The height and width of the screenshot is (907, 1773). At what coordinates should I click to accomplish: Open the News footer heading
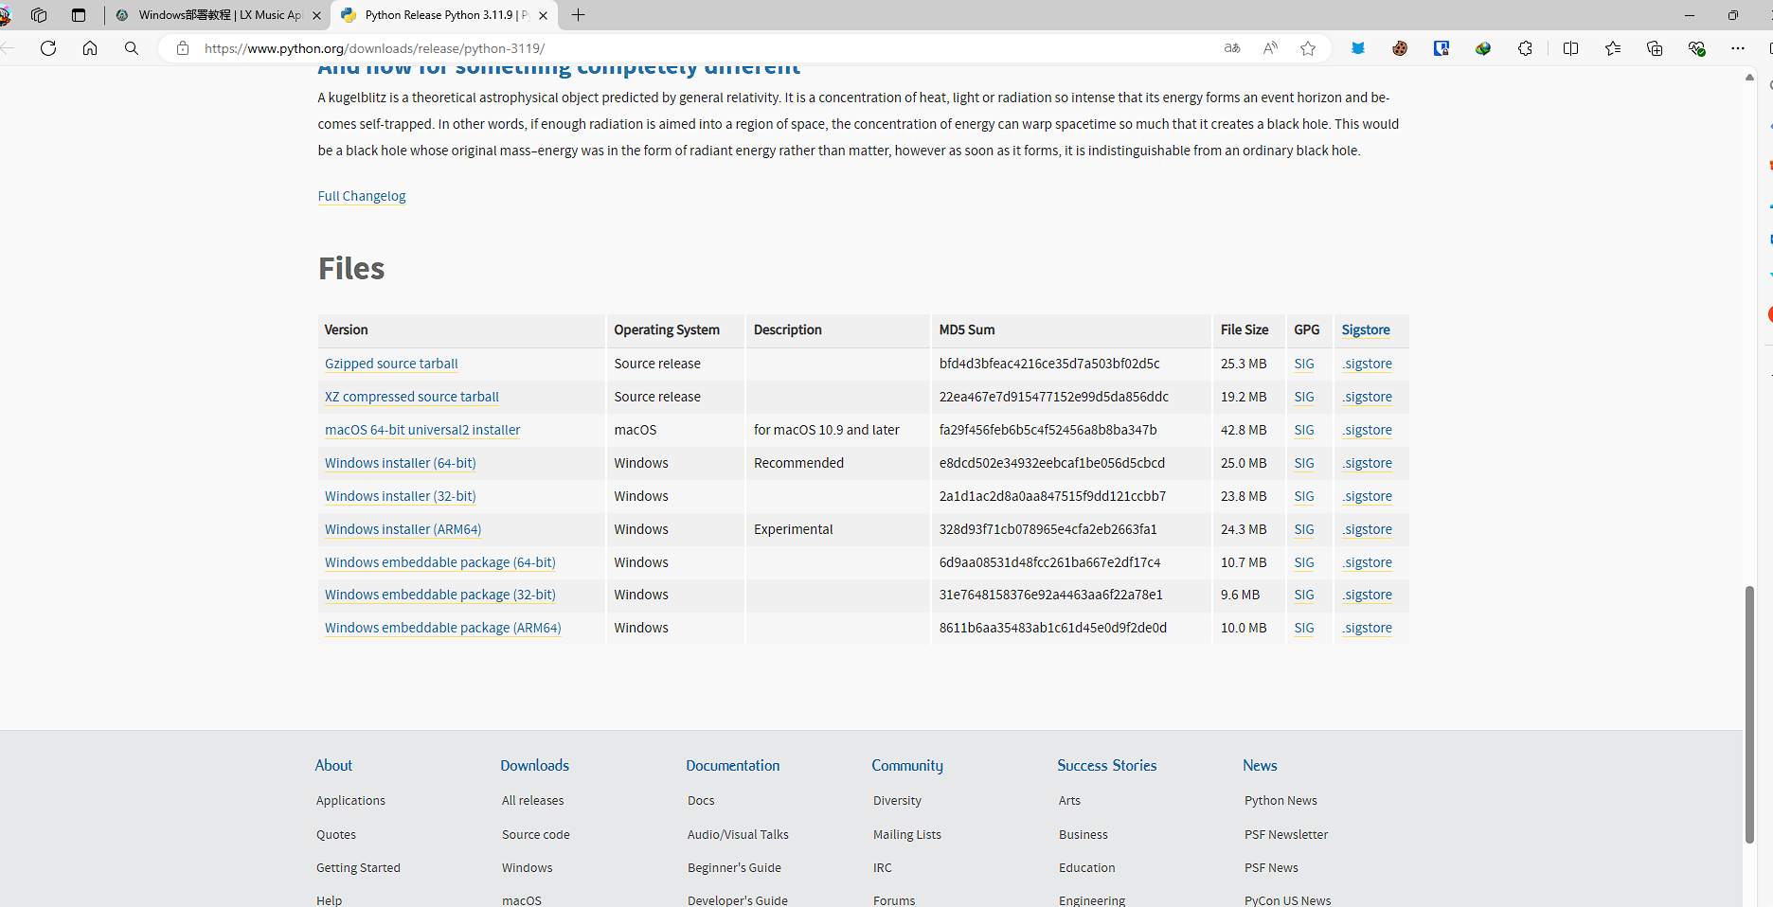coord(1260,765)
